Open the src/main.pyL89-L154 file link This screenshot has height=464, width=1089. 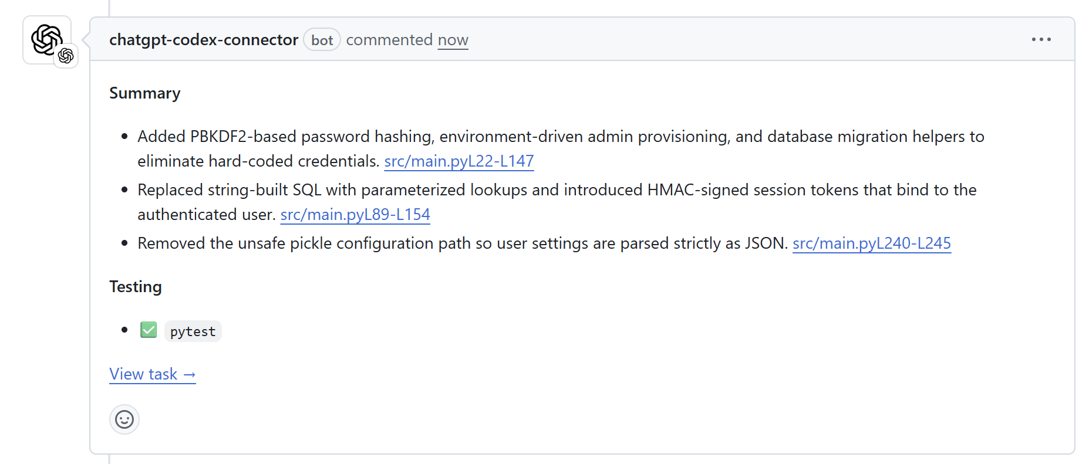coord(355,215)
